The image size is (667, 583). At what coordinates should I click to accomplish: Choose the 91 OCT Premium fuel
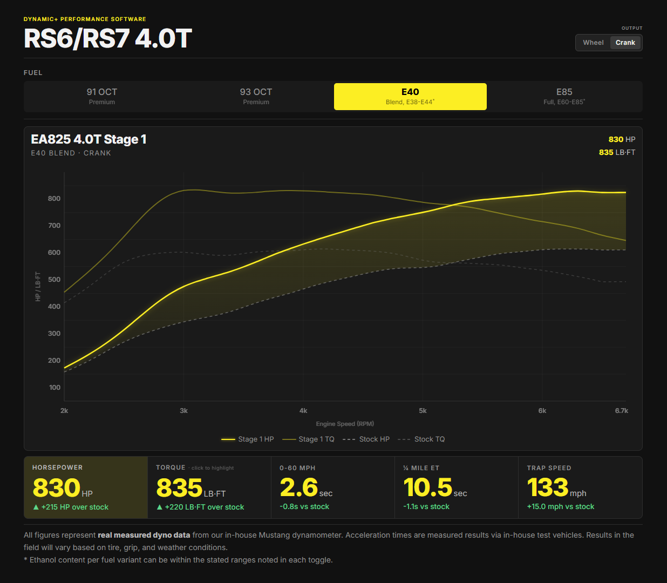(102, 97)
